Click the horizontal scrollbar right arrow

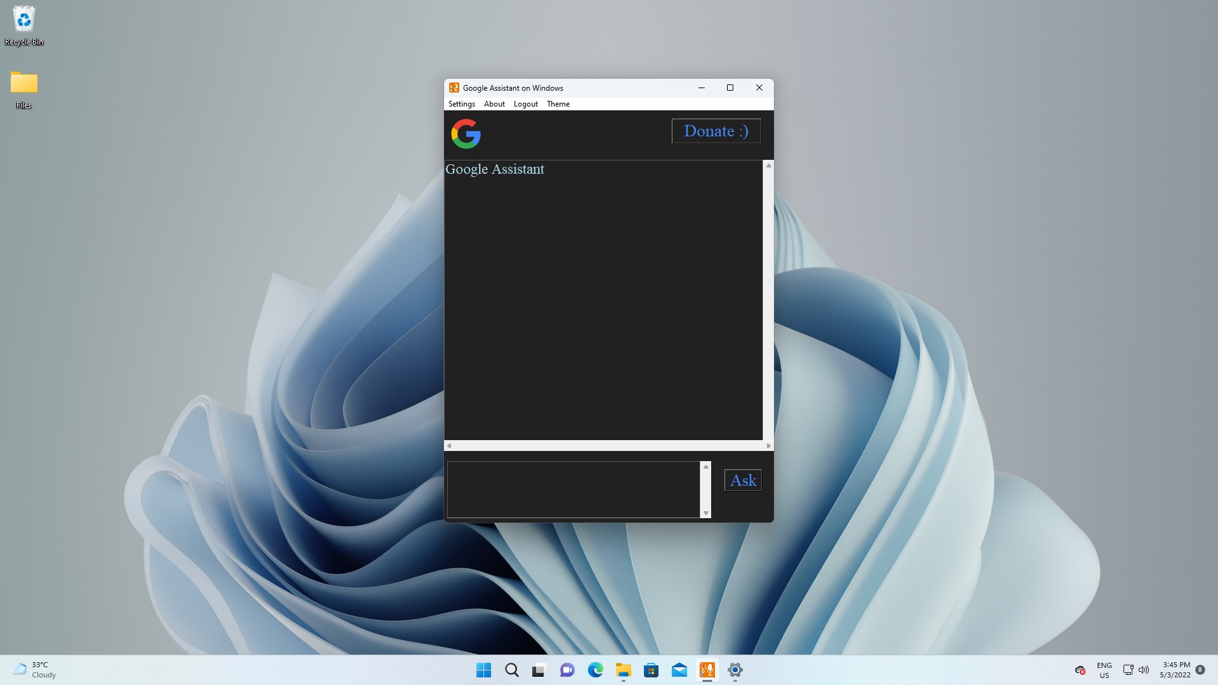click(768, 446)
